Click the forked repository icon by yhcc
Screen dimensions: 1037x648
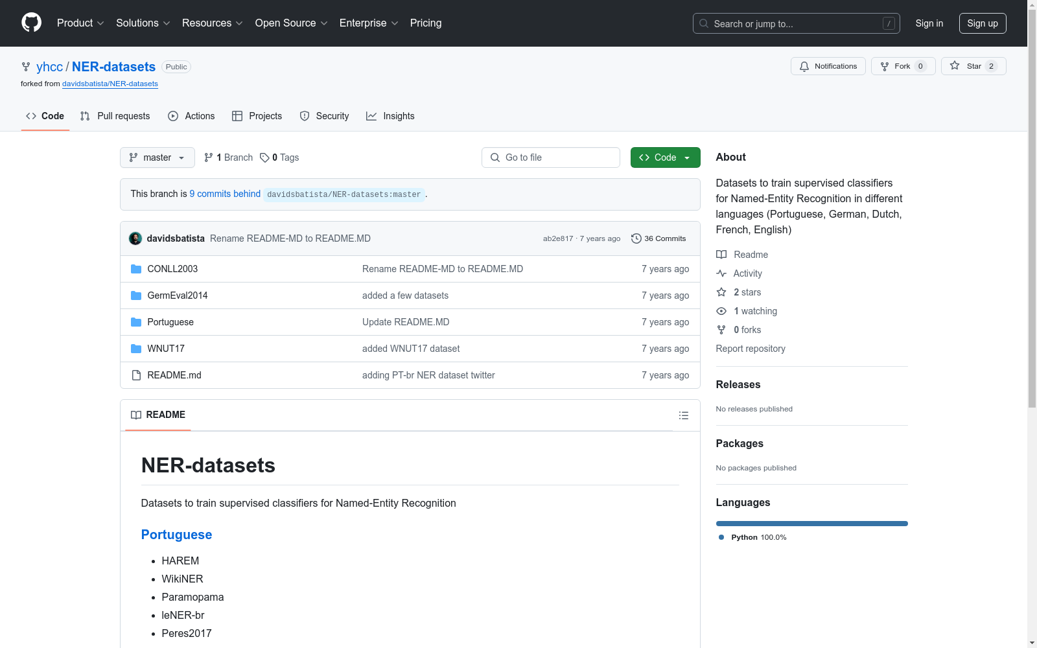tap(26, 67)
